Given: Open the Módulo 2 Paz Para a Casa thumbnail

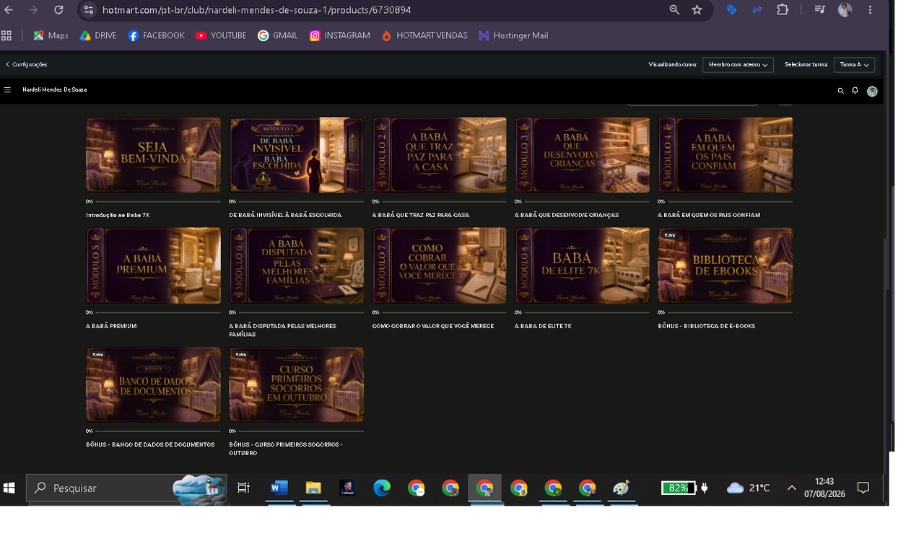Looking at the screenshot, I should (439, 155).
